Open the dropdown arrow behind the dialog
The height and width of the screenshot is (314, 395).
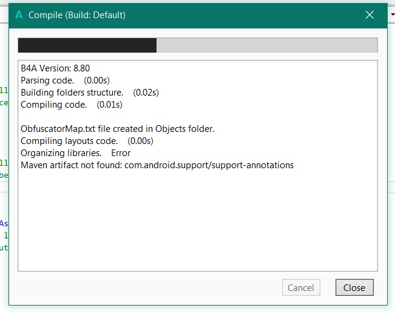click(x=392, y=13)
